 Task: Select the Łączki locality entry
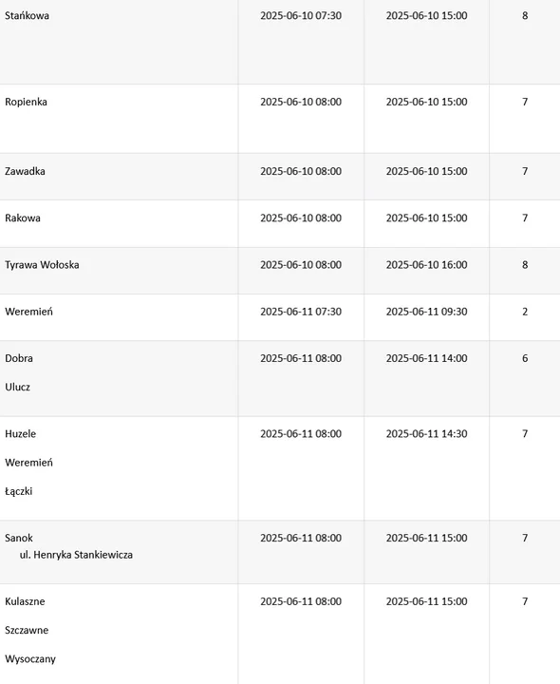[x=19, y=491]
